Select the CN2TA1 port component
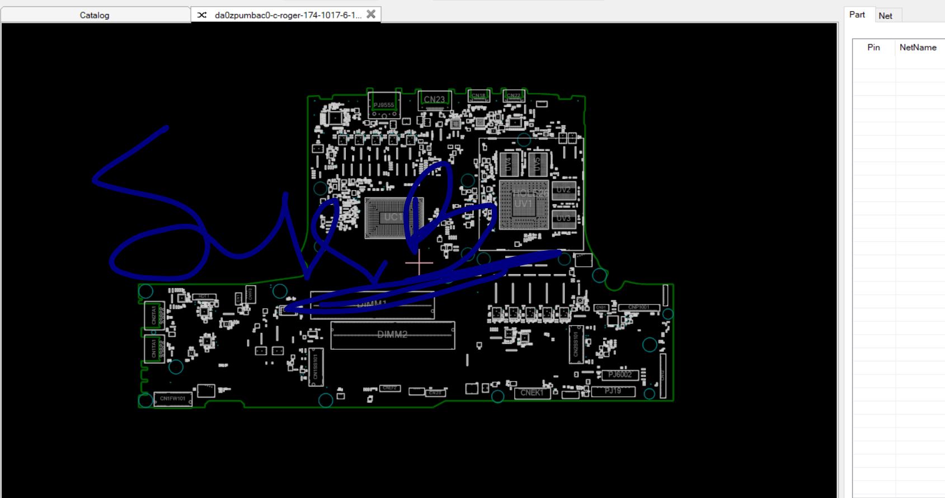The image size is (945, 498). click(x=154, y=316)
